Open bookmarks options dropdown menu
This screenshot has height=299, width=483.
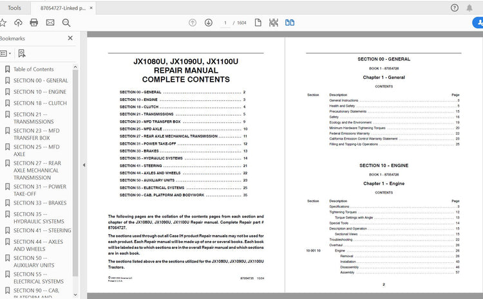[x=6, y=53]
